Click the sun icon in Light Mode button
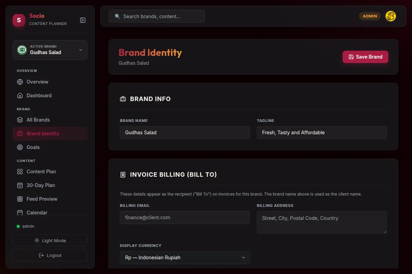The height and width of the screenshot is (274, 412). point(37,240)
